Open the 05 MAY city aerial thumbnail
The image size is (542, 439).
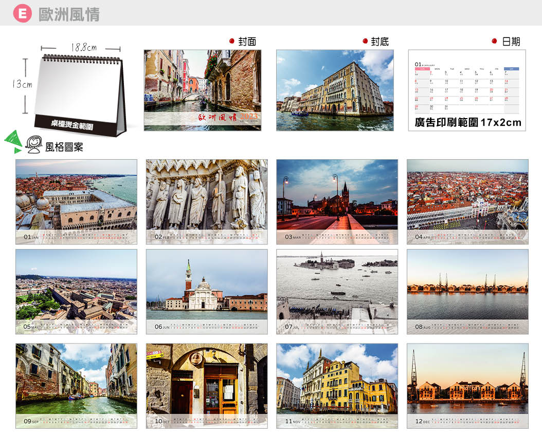click(77, 292)
